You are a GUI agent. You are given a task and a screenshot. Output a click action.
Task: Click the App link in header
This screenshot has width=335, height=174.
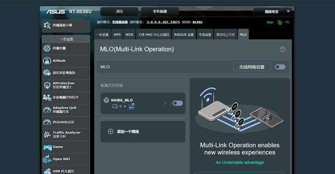pyautogui.click(x=270, y=22)
